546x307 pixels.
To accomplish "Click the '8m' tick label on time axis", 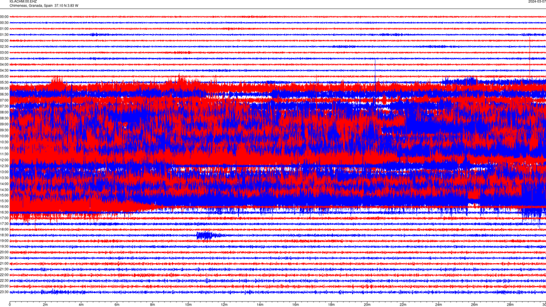I will click(152, 305).
